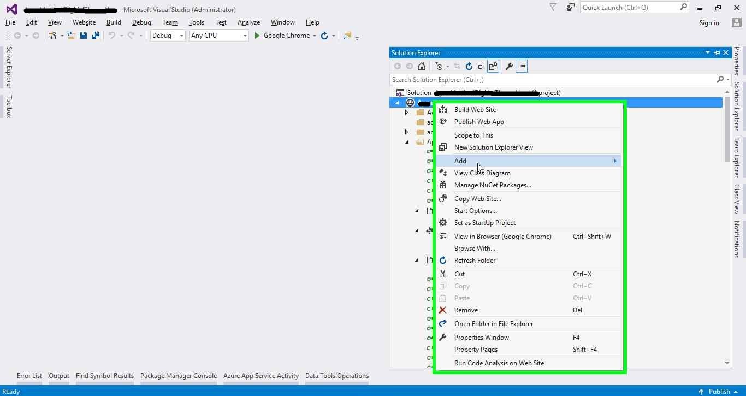Open the Analyze menu

coord(248,22)
